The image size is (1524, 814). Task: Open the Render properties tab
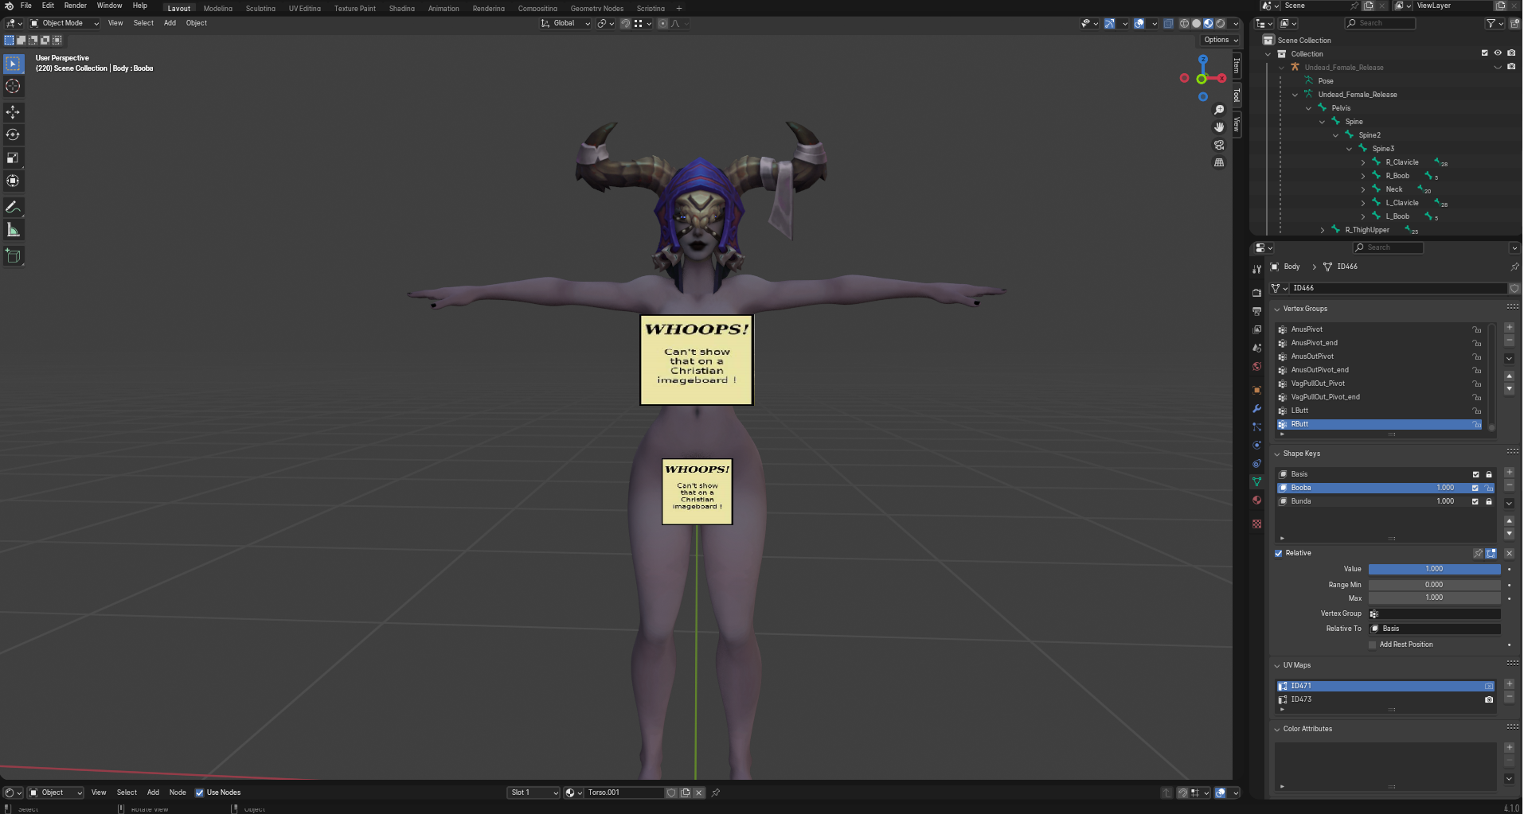(x=1256, y=293)
